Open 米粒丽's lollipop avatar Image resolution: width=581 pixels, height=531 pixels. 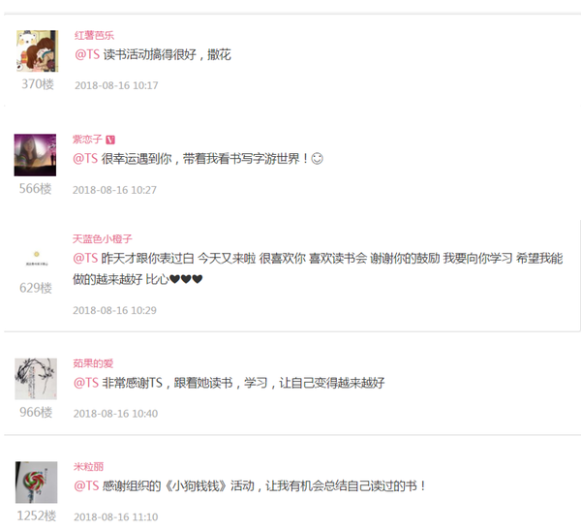coord(37,483)
